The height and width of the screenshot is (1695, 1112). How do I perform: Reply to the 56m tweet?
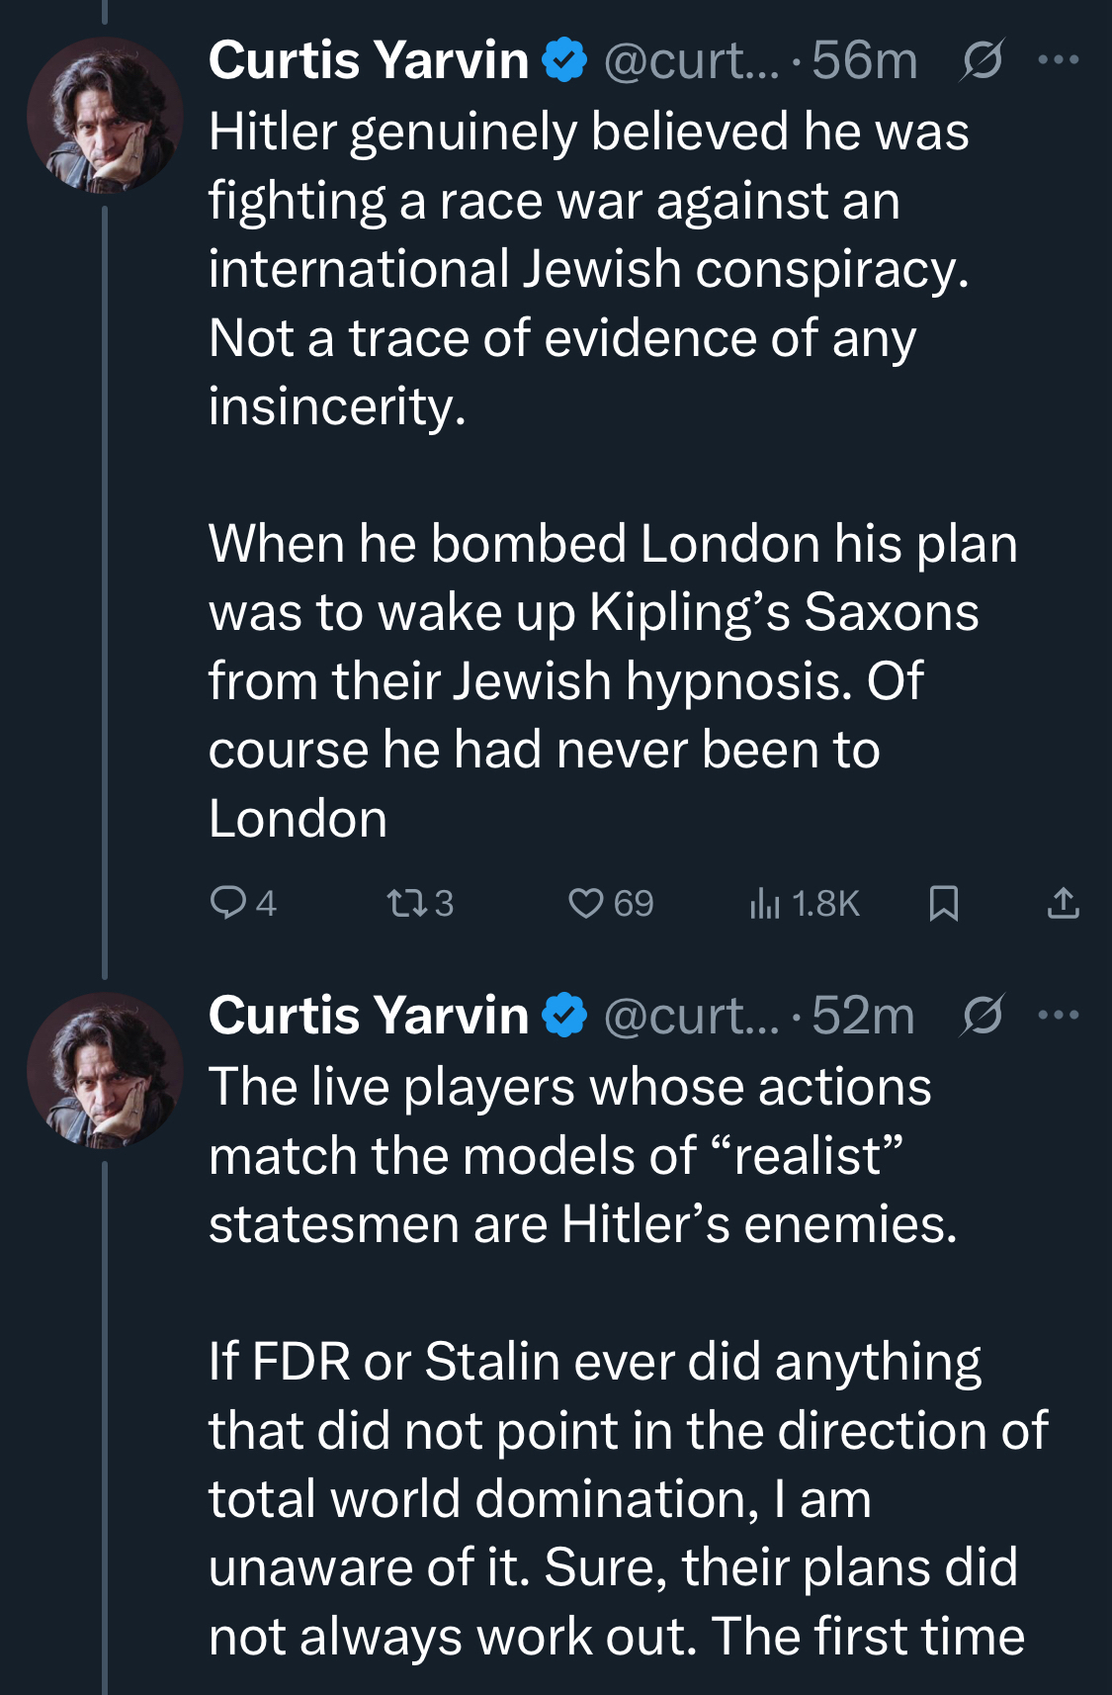point(229,903)
